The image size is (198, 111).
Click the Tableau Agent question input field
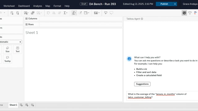tap(162, 96)
